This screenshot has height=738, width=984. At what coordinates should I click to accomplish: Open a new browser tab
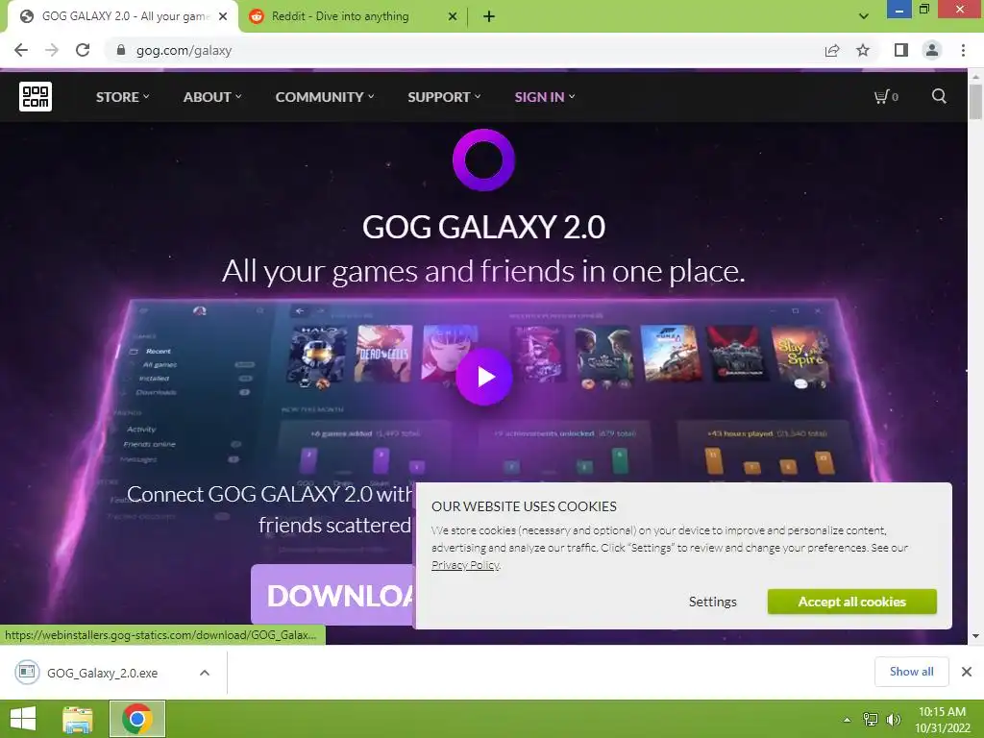[489, 16]
